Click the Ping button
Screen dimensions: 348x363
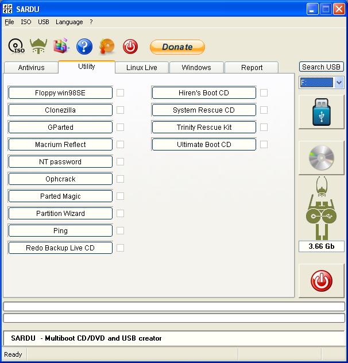click(x=60, y=230)
